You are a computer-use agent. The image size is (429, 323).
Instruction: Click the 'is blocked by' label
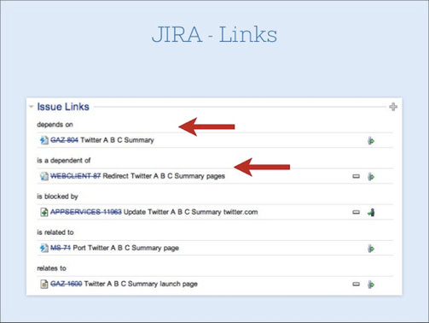(x=57, y=197)
